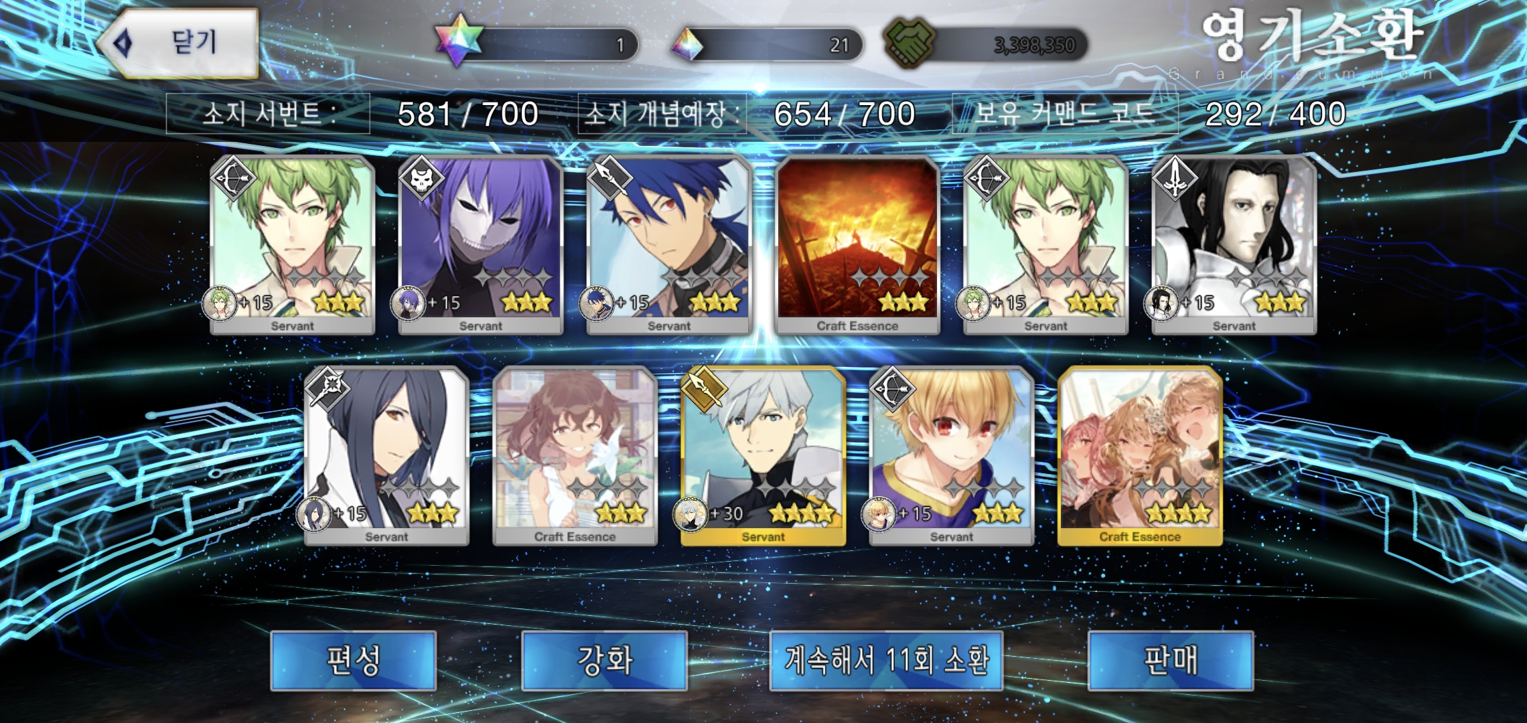This screenshot has height=723, width=1527.
Task: Tap the friend point handshake icon
Action: point(910,42)
